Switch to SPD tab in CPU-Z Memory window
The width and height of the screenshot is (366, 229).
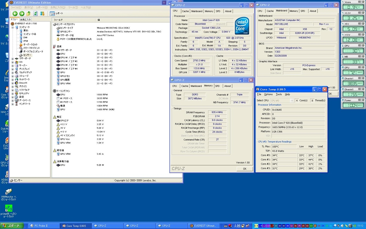click(217, 86)
